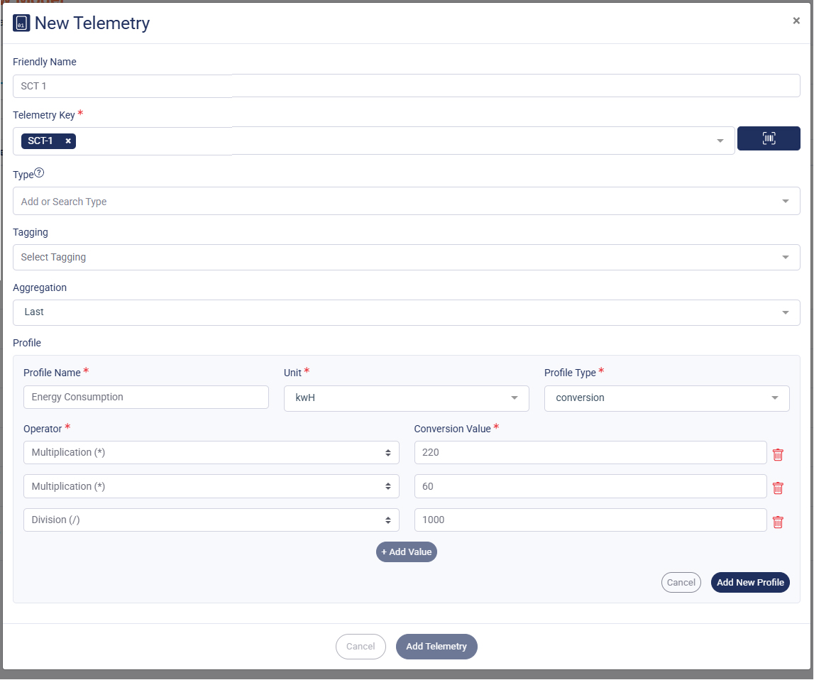Click the telemetry icon in the dialog header

tap(21, 23)
